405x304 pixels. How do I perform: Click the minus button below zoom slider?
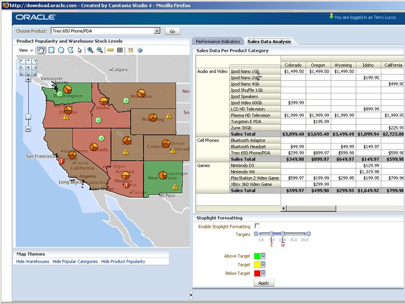pyautogui.click(x=28, y=129)
